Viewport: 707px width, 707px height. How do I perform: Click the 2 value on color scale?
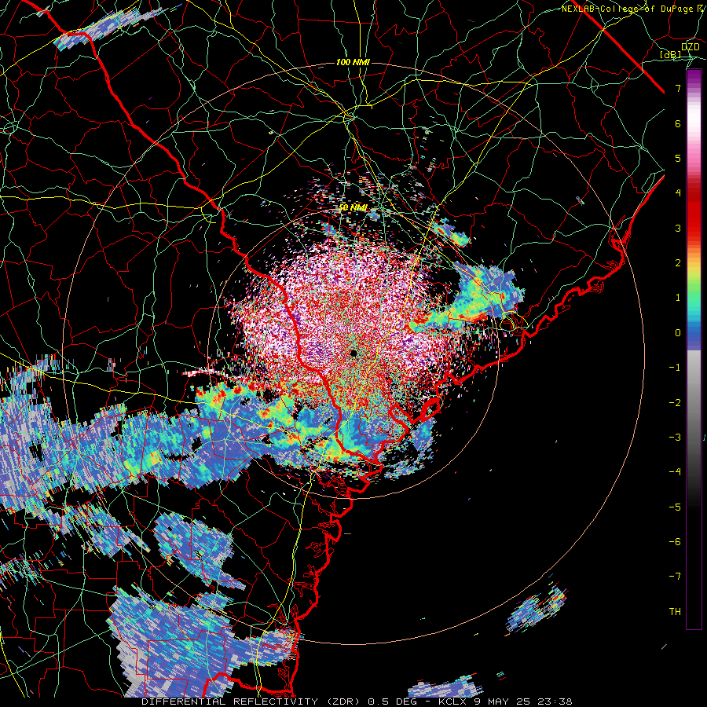(x=678, y=263)
